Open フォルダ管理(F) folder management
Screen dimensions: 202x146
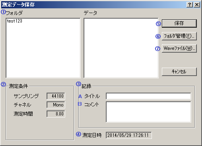[x=179, y=36]
